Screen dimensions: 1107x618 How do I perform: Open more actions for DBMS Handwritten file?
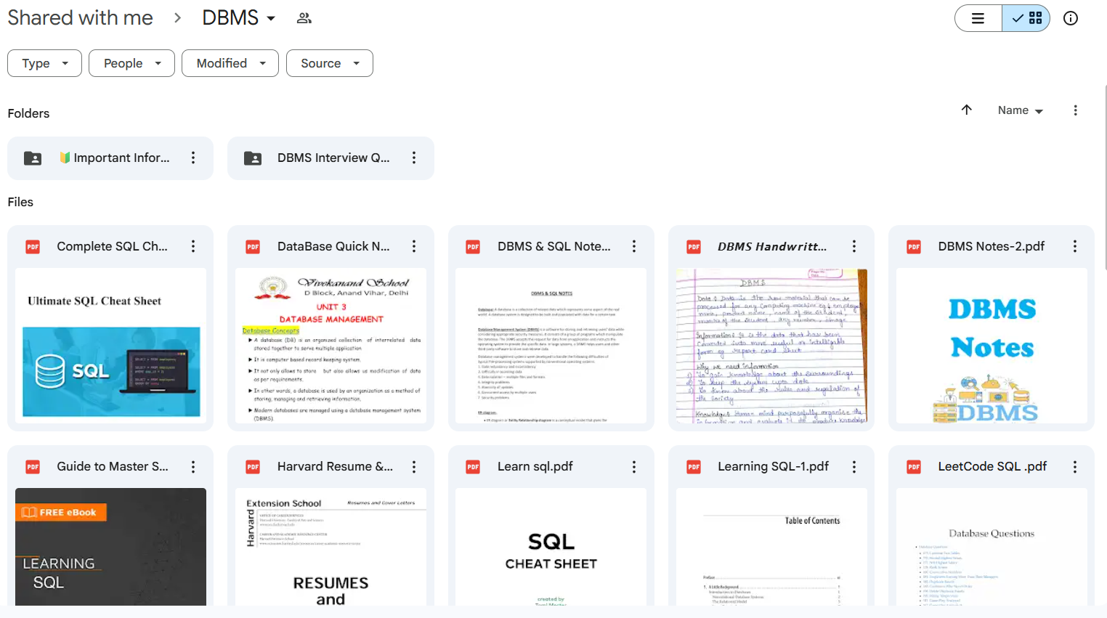click(853, 246)
